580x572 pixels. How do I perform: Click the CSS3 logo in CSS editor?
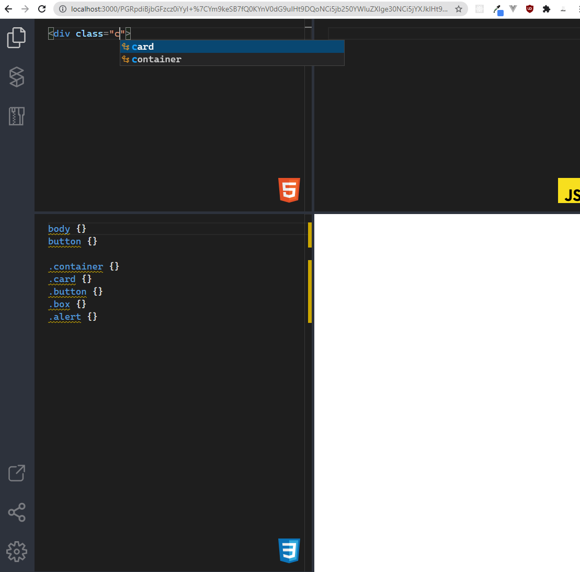click(289, 551)
